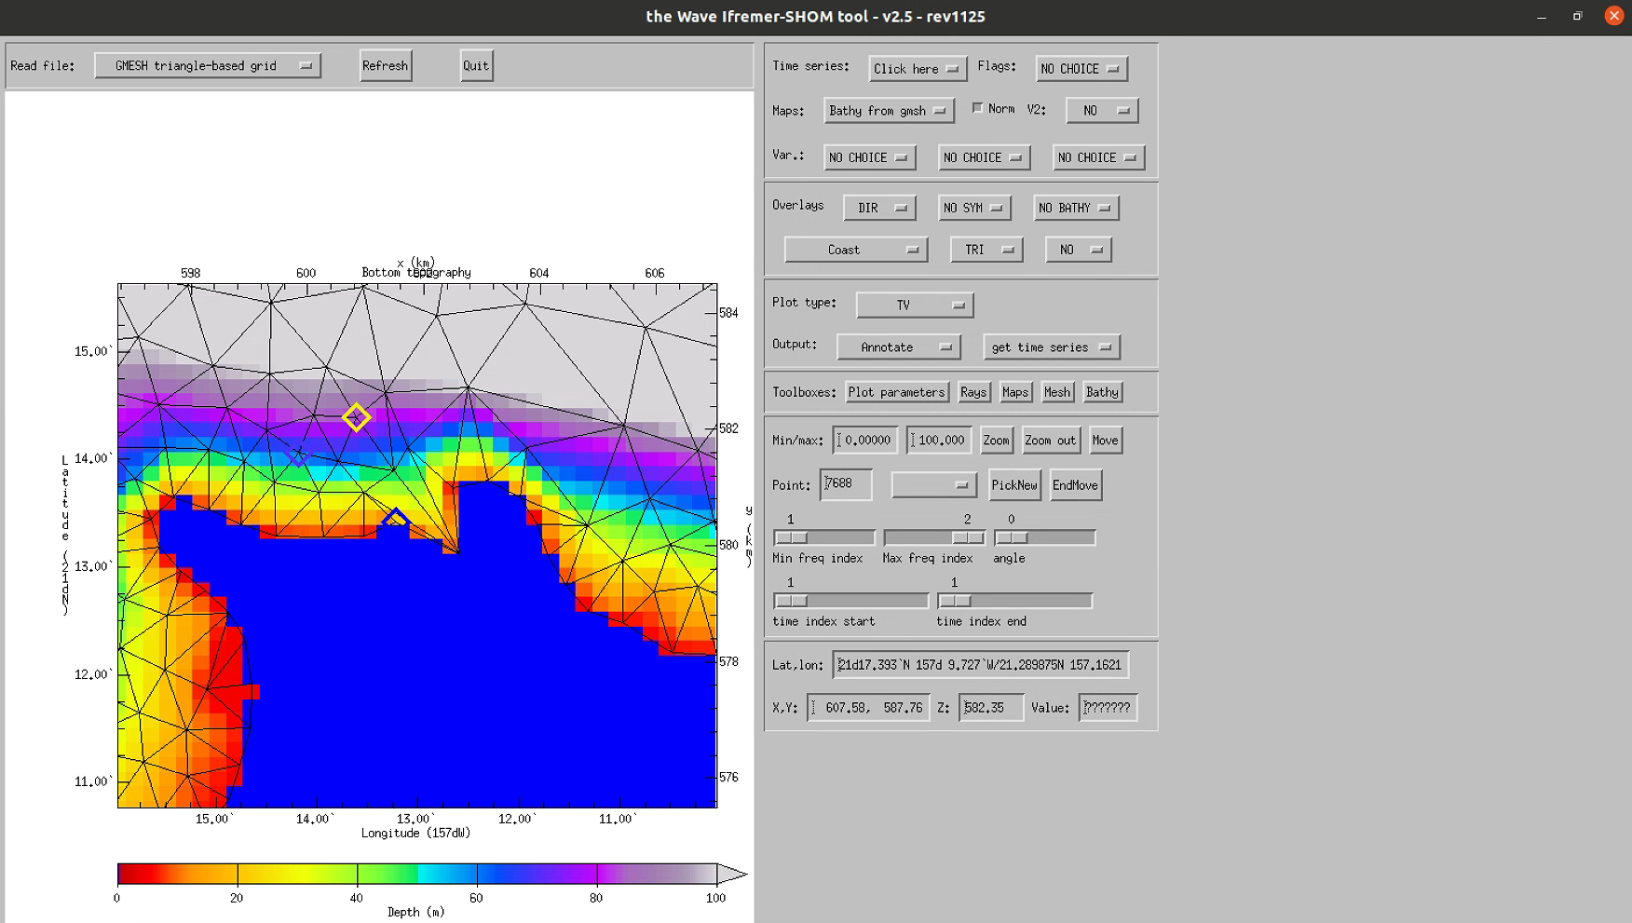Open the Mesh toolbox
The height and width of the screenshot is (923, 1632).
coord(1057,392)
